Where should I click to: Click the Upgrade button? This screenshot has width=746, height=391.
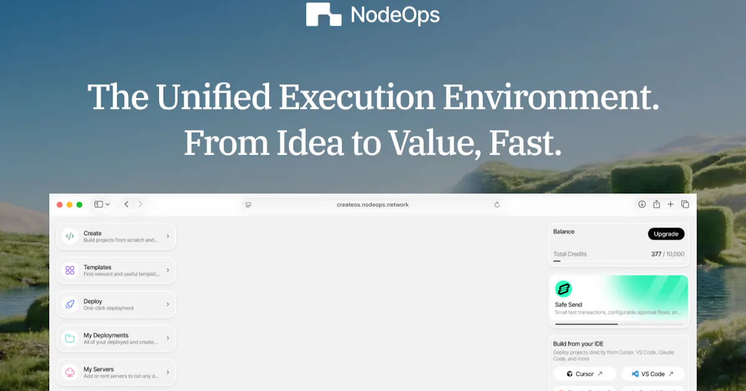(x=666, y=234)
